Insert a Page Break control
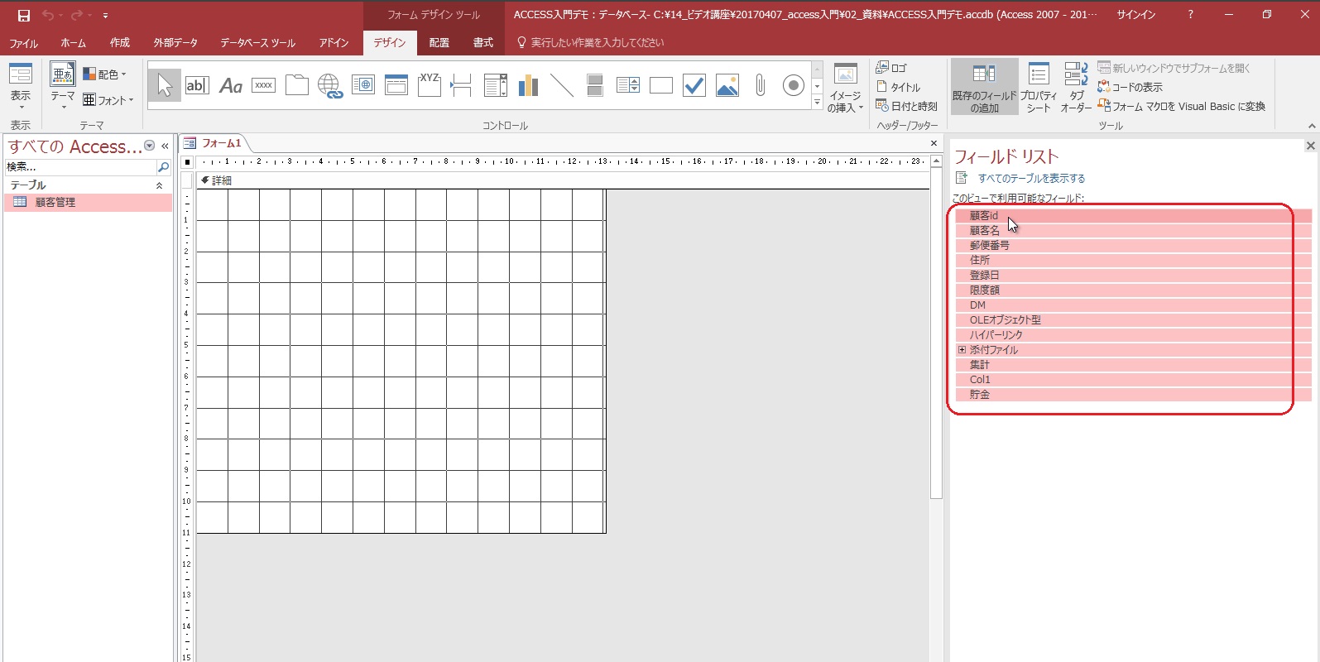The image size is (1320, 662). (x=462, y=85)
